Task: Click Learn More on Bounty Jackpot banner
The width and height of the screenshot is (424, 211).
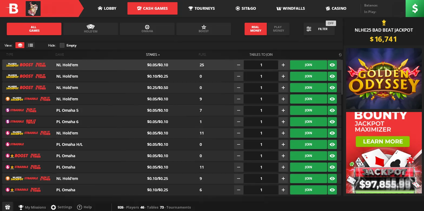Action: (383, 141)
